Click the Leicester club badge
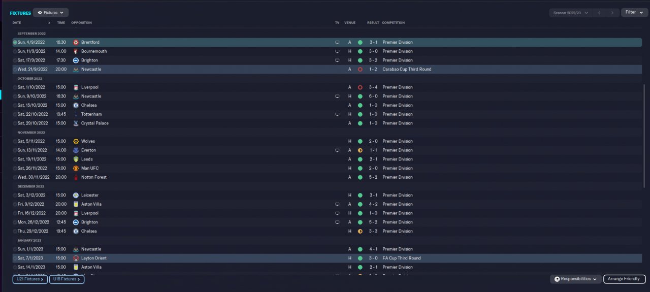The image size is (650, 292). coord(76,195)
